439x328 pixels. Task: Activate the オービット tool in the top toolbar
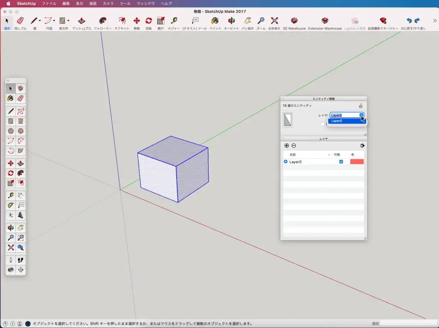[x=232, y=23]
